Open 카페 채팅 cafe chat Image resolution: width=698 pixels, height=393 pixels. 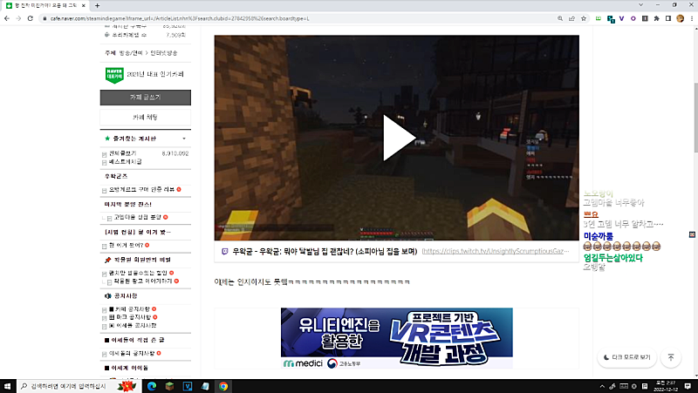146,118
